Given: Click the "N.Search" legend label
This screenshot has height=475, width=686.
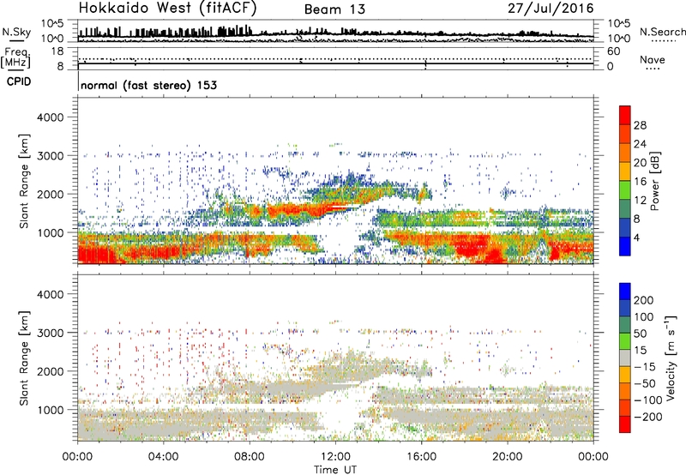Looking at the screenshot, I should click(x=662, y=32).
